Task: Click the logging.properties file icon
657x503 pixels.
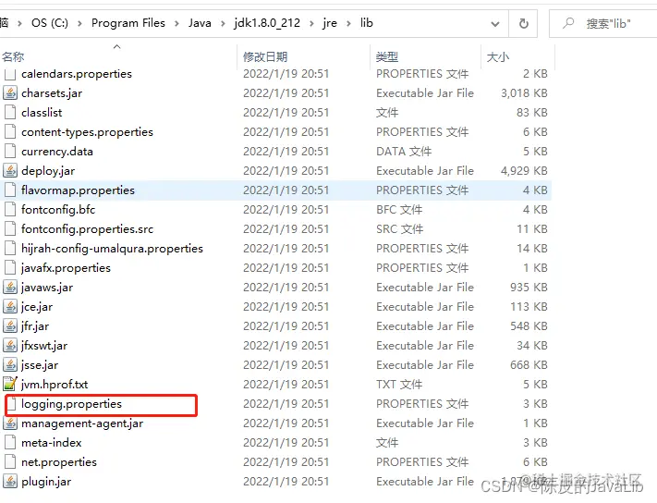Action: (x=12, y=404)
